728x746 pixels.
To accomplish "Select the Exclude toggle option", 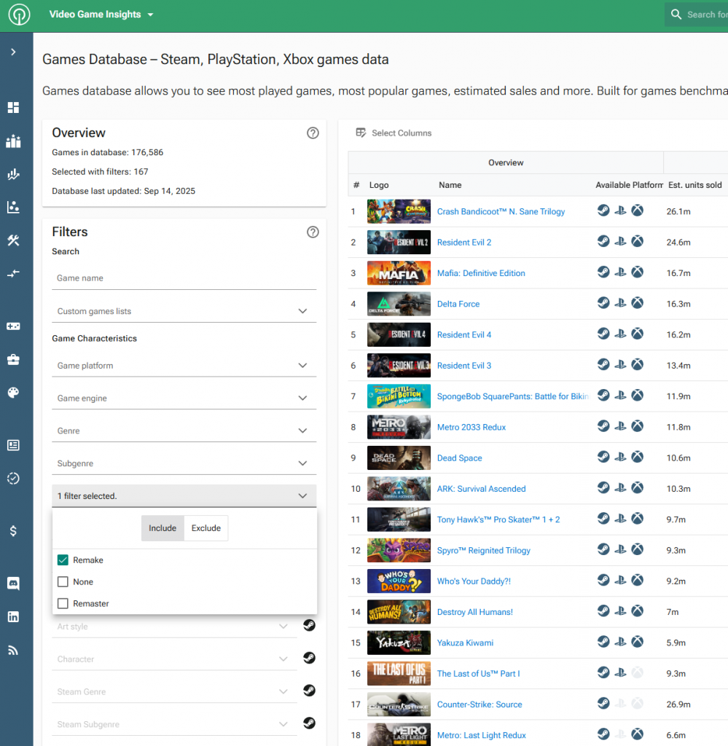I will tap(206, 528).
